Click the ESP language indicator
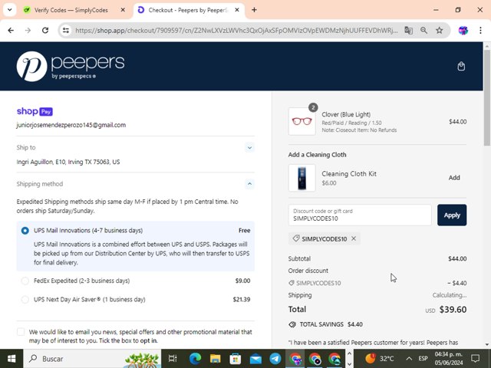Screen dimensions: 491x368 [x=423, y=359]
